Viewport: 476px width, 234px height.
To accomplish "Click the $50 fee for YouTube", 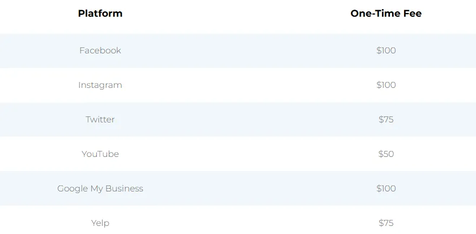I will [x=386, y=154].
